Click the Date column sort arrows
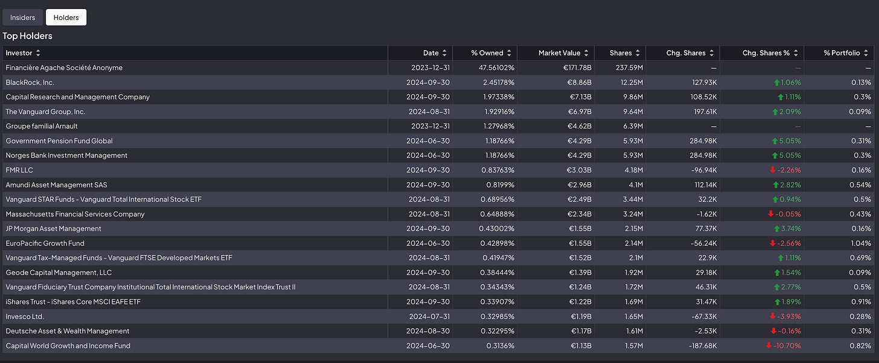Viewport: 879px width, 363px height. coord(444,53)
